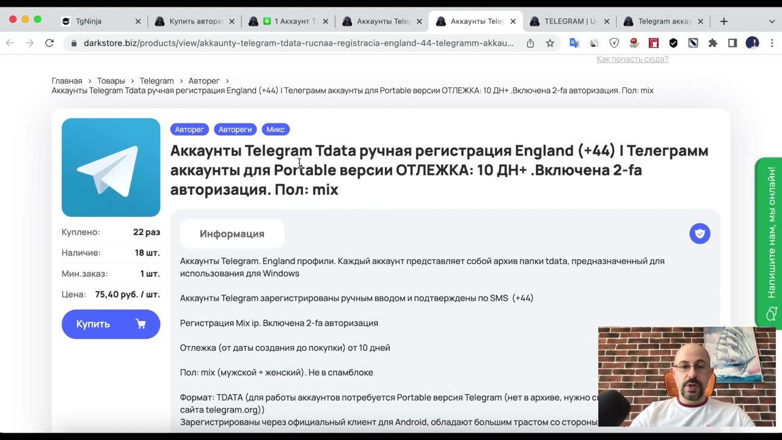
Task: Click the 'Микс' tag badge
Action: click(x=276, y=130)
